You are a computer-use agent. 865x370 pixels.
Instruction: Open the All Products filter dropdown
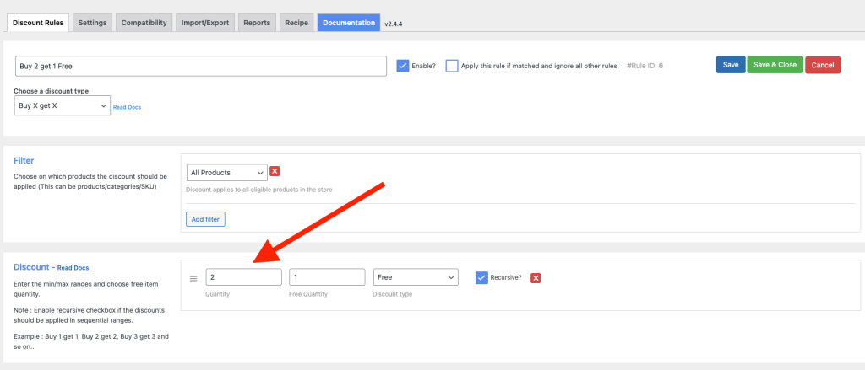(226, 172)
